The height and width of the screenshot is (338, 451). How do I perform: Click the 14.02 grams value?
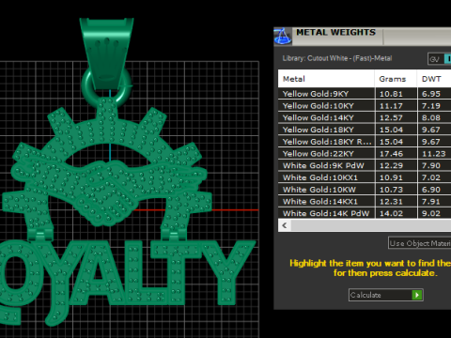(x=391, y=213)
